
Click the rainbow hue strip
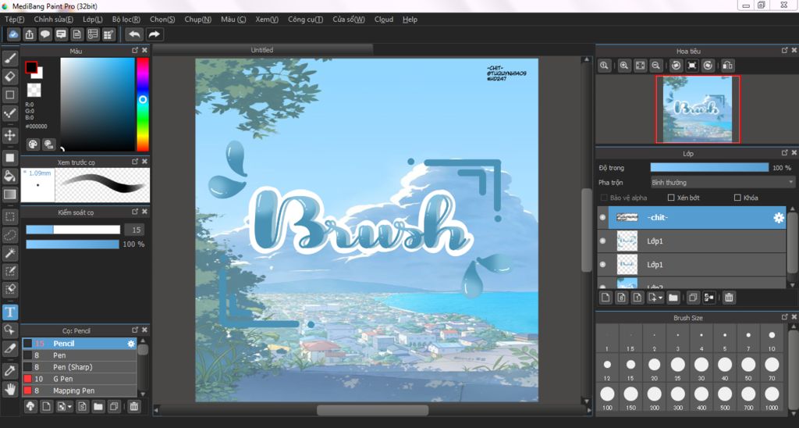tap(143, 105)
